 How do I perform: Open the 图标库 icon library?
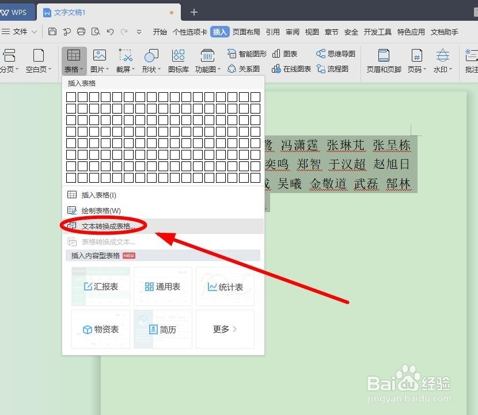tap(179, 61)
